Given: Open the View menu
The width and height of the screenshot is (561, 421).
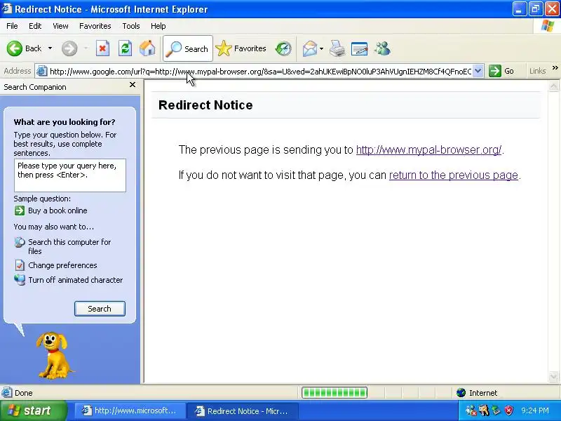Looking at the screenshot, I should [60, 26].
